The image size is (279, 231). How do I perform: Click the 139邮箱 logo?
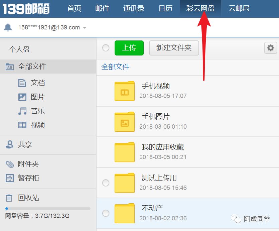[26, 9]
